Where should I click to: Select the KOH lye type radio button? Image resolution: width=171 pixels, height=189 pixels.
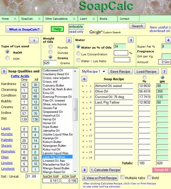[7, 58]
